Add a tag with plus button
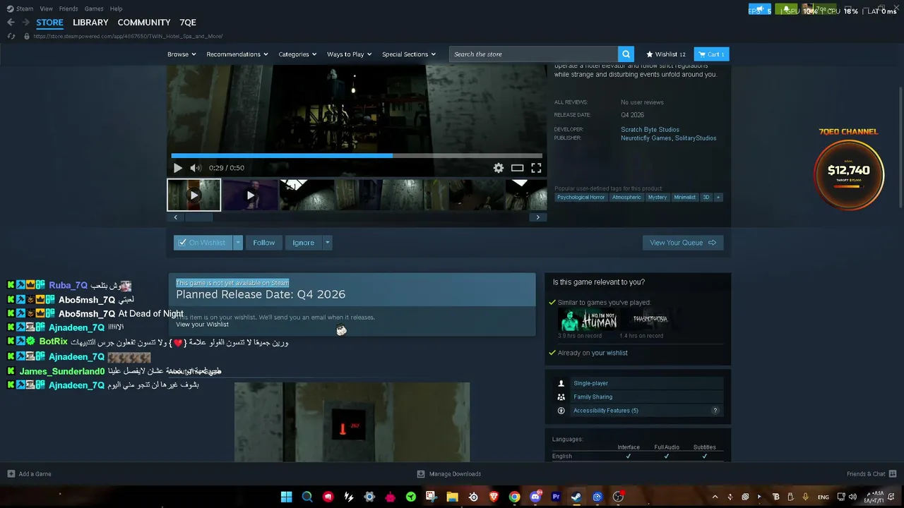904x508 pixels. 718,198
